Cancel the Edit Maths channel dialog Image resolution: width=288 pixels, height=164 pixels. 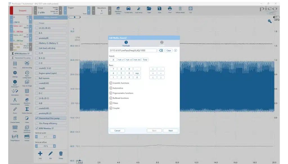tap(117, 131)
